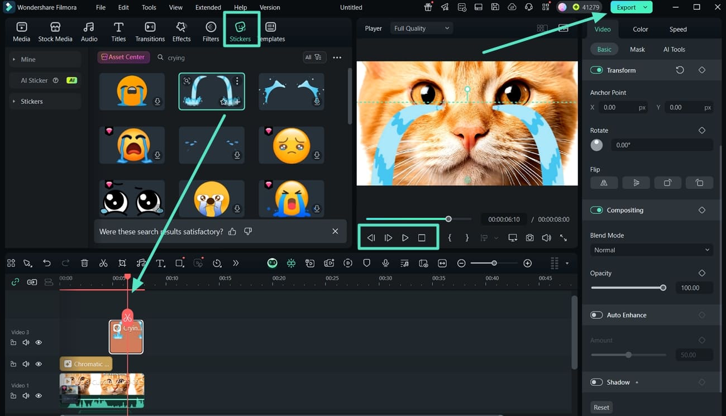This screenshot has width=726, height=416.
Task: Switch to the Speed tab
Action: point(678,29)
